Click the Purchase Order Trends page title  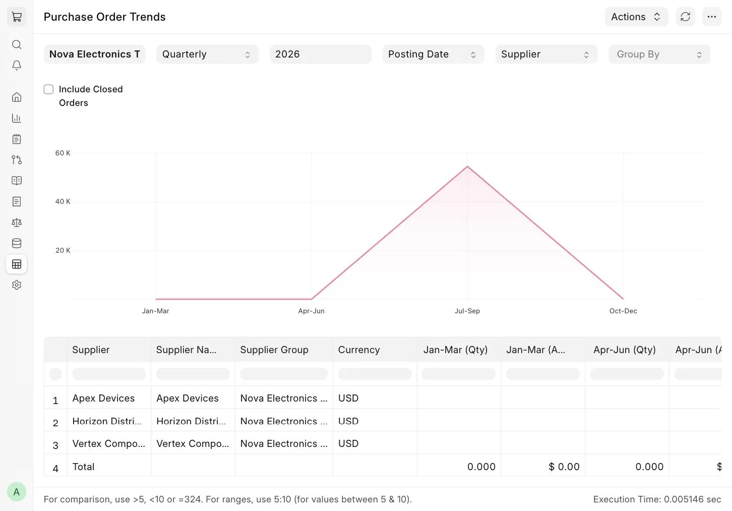click(105, 17)
